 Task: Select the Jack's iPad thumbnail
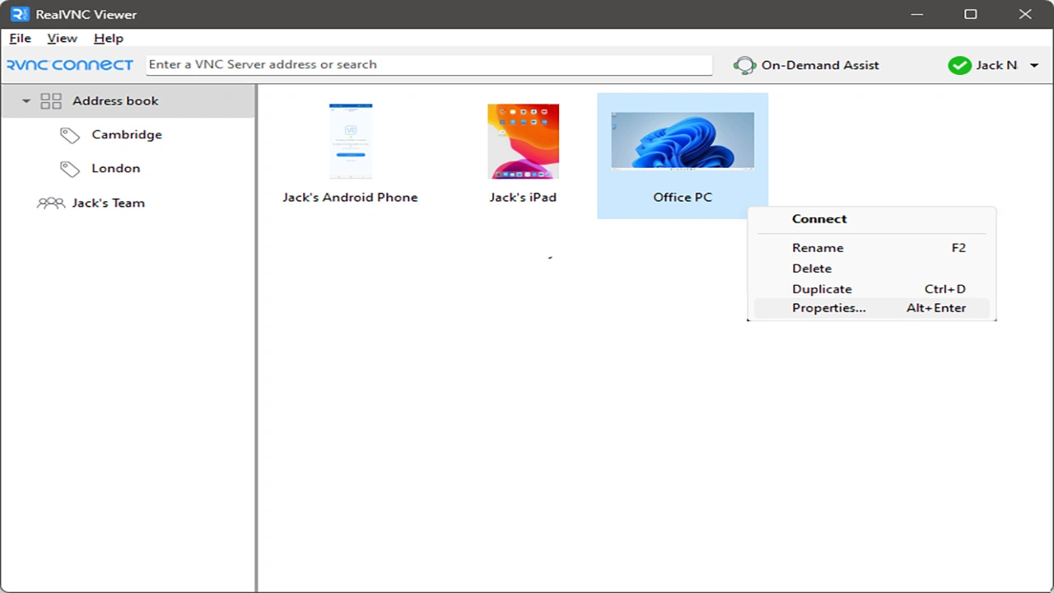tap(523, 141)
